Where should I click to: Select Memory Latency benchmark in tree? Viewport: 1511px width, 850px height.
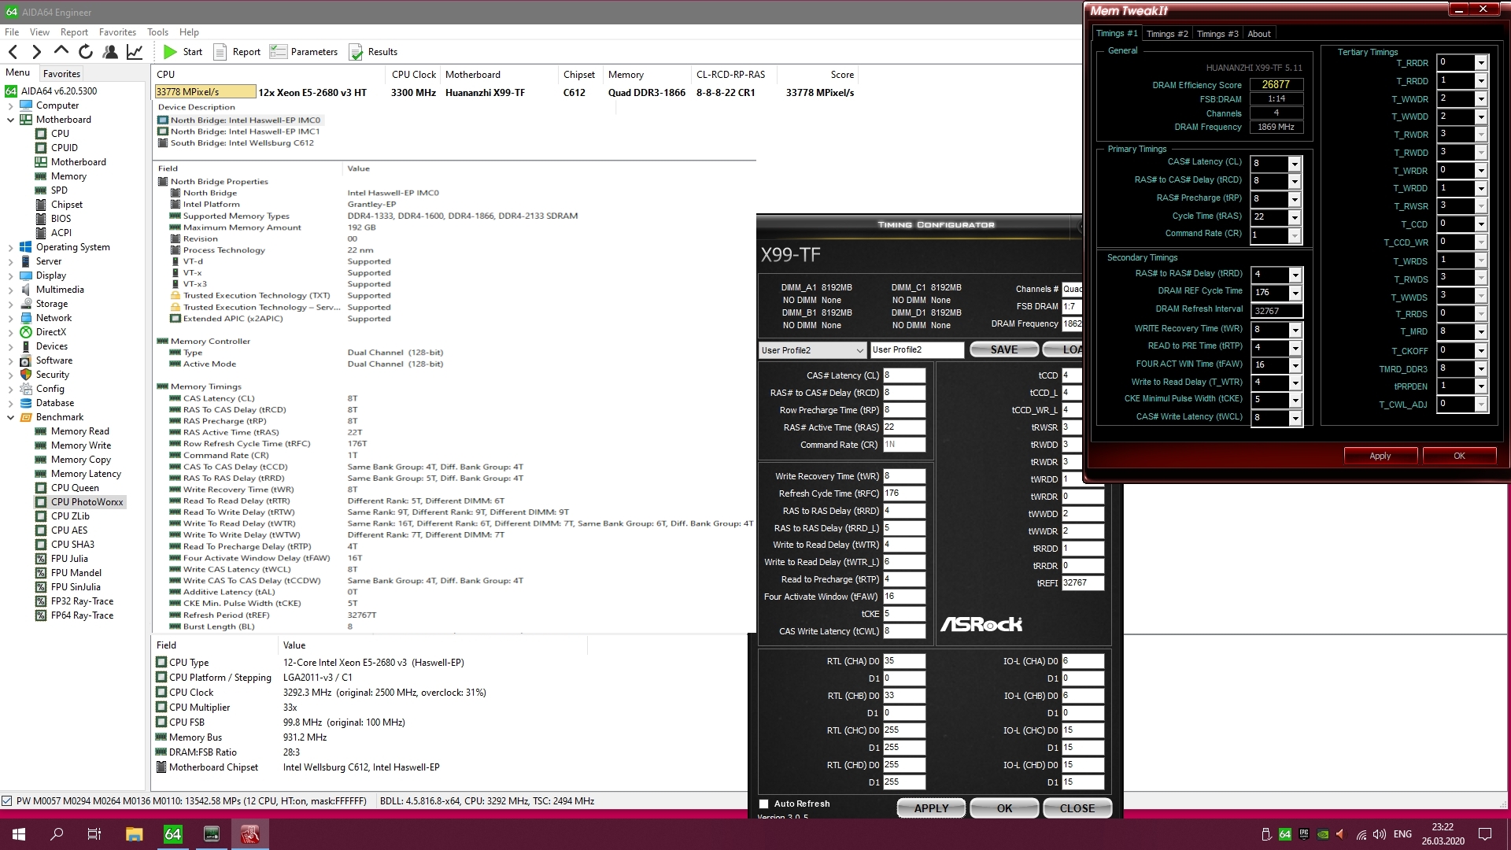pyautogui.click(x=86, y=474)
